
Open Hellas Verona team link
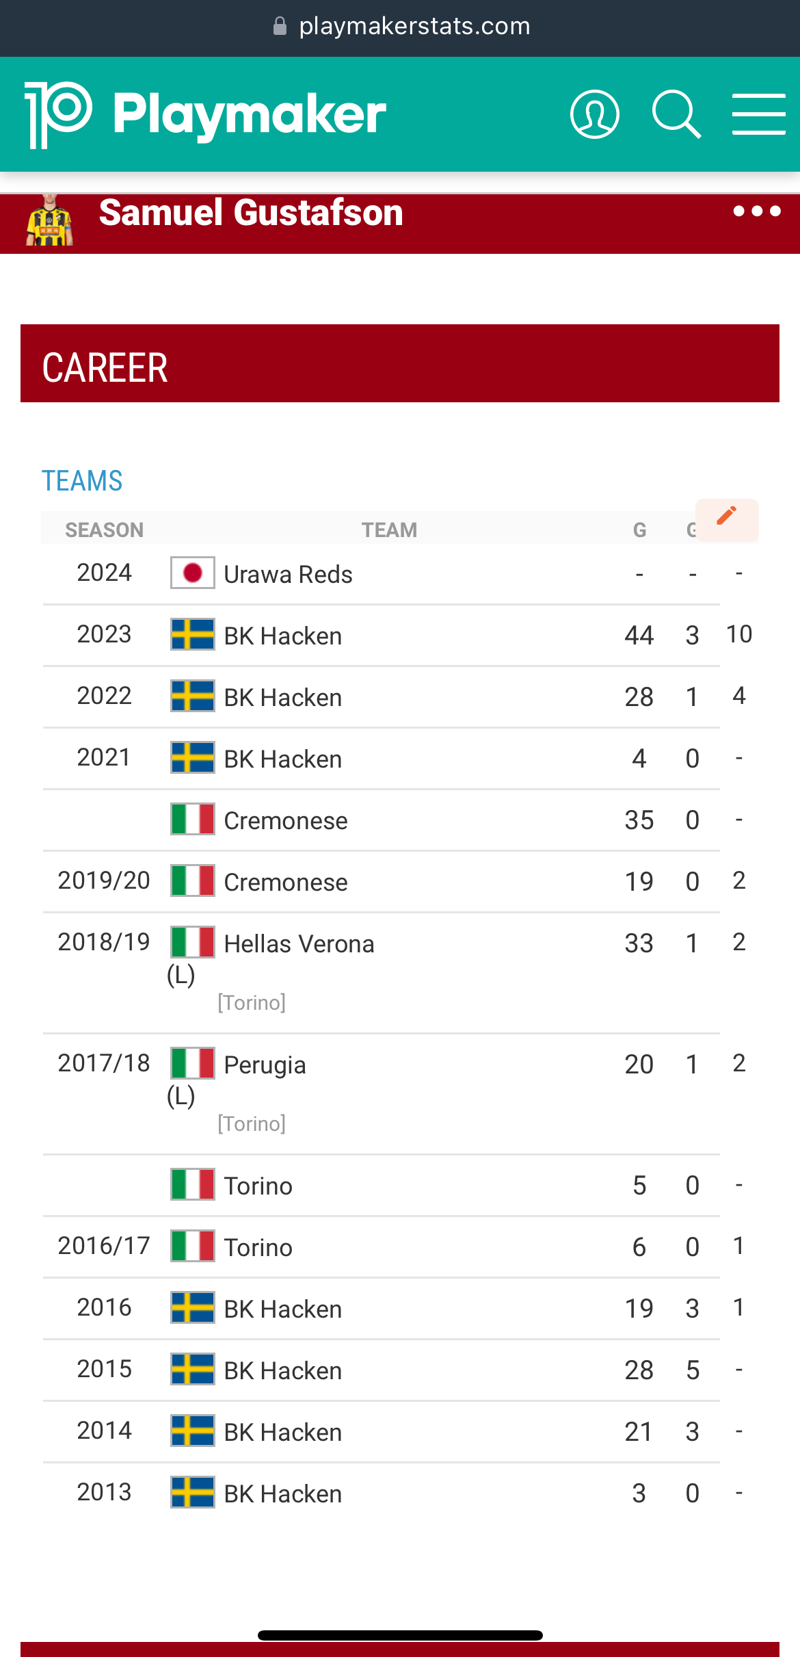(x=299, y=944)
